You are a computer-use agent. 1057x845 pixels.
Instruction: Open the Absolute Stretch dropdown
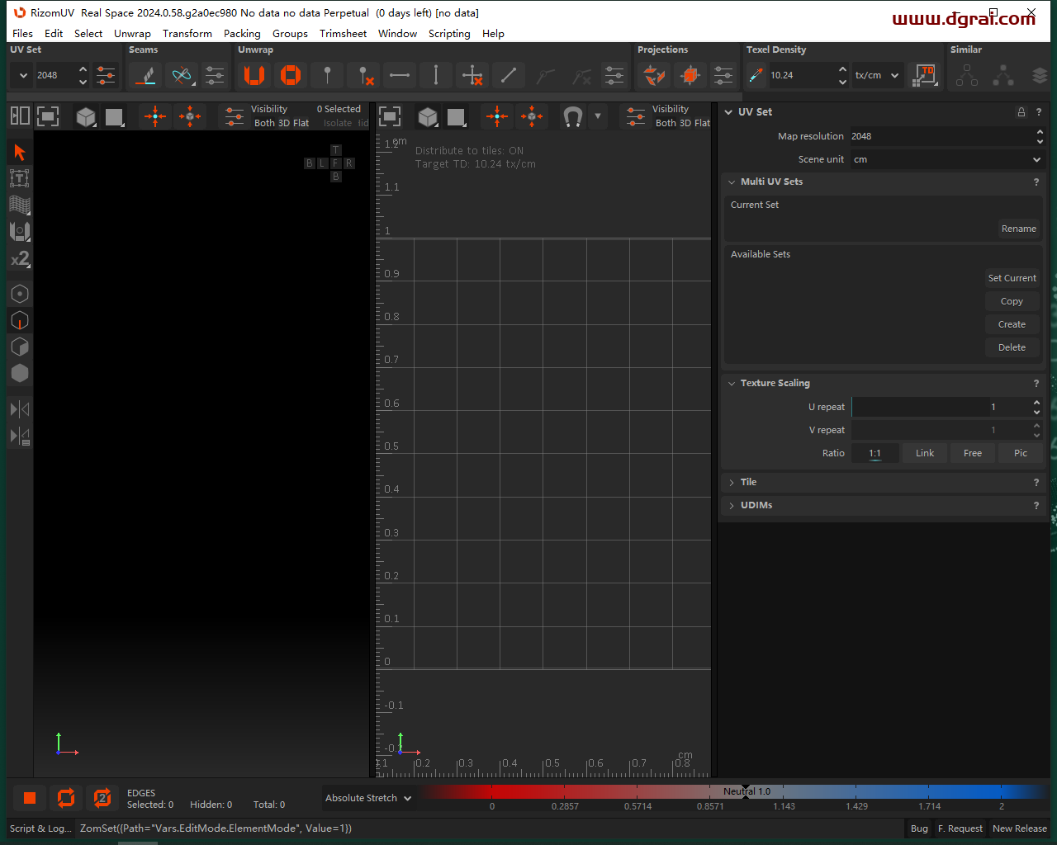click(368, 798)
